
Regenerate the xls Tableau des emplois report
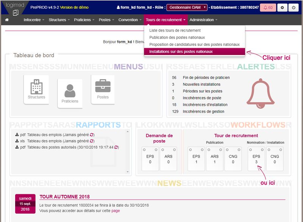[92, 141]
